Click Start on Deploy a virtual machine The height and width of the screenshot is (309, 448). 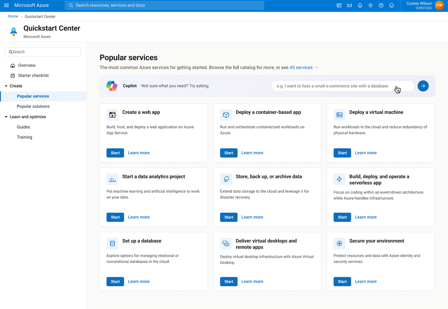(342, 153)
